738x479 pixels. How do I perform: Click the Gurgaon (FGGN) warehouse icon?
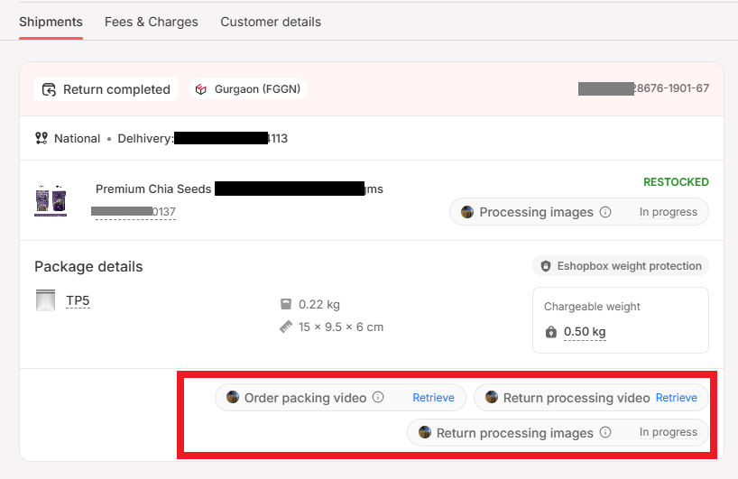[x=201, y=89]
